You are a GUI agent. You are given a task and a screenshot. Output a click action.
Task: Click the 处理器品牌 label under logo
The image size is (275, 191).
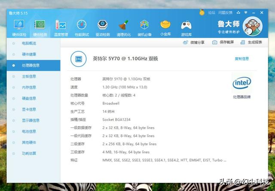[x=241, y=97]
